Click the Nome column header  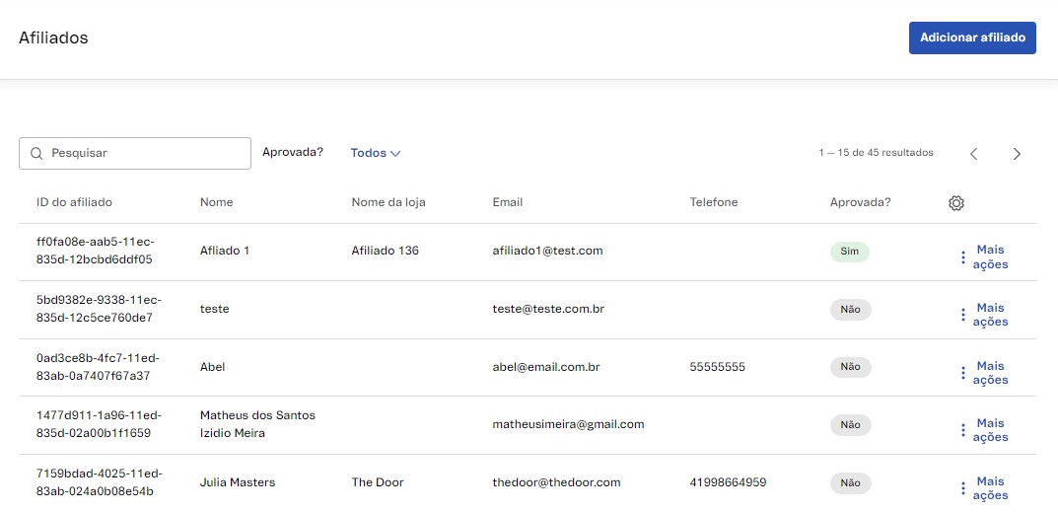[217, 202]
